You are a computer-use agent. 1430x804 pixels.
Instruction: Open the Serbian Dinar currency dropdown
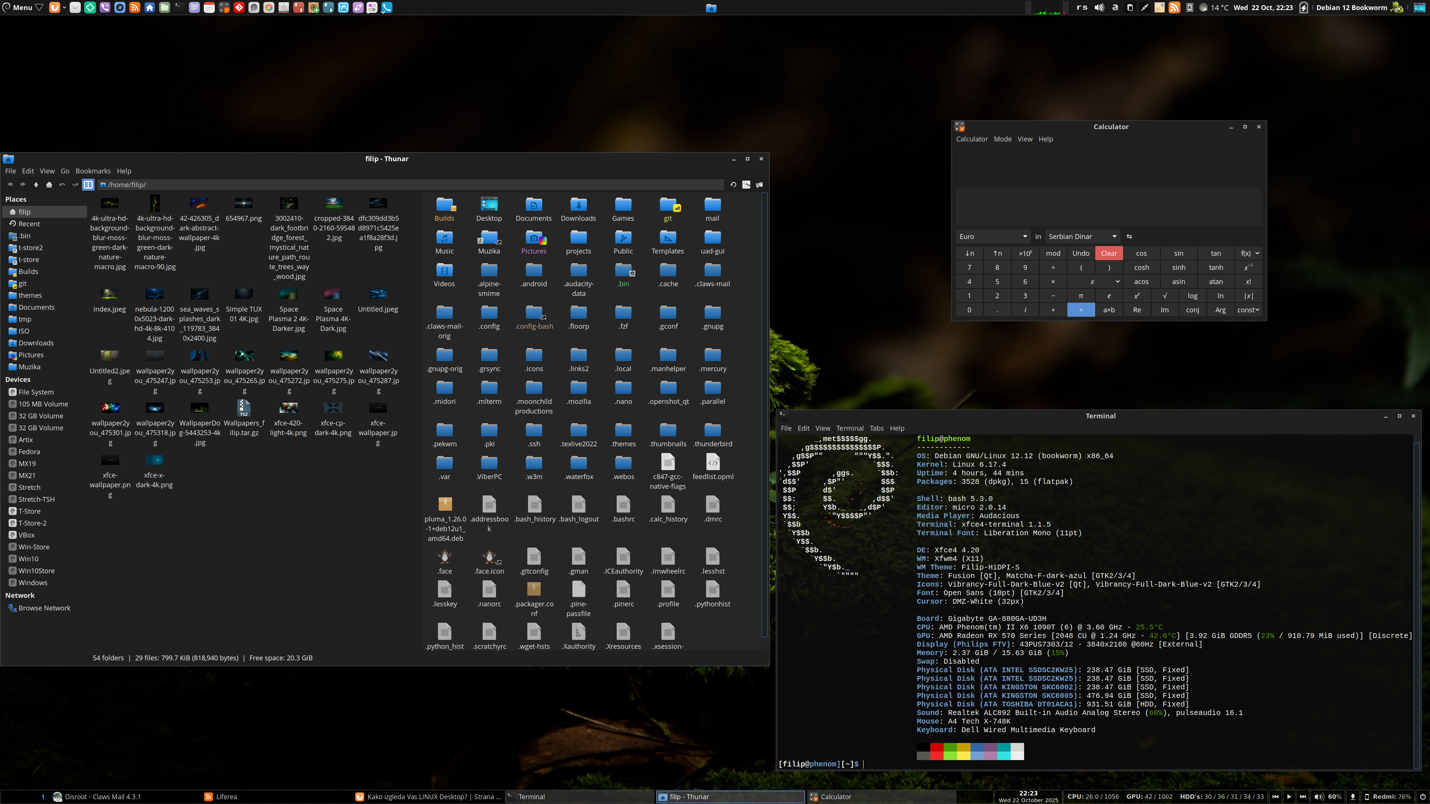[1082, 236]
